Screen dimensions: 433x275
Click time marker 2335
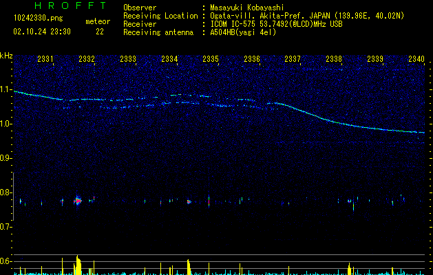click(x=211, y=59)
